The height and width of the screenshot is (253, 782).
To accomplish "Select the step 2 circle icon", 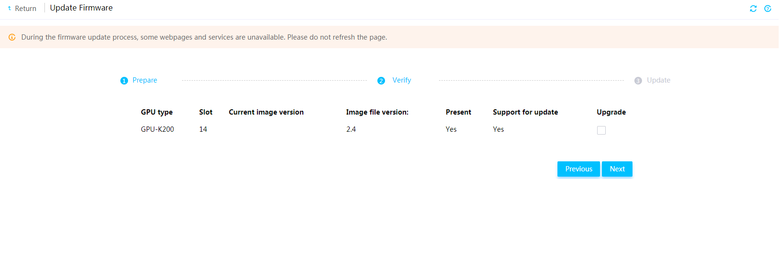I will 381,81.
